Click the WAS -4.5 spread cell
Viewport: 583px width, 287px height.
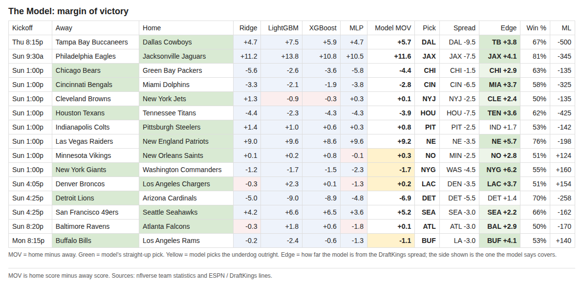click(459, 170)
